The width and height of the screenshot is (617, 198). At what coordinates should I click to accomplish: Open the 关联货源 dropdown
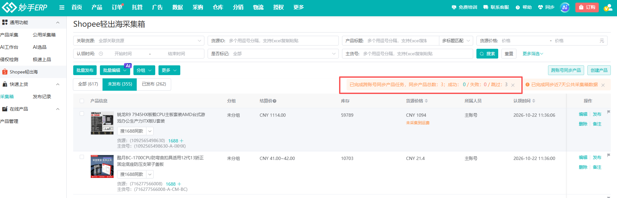(x=139, y=41)
